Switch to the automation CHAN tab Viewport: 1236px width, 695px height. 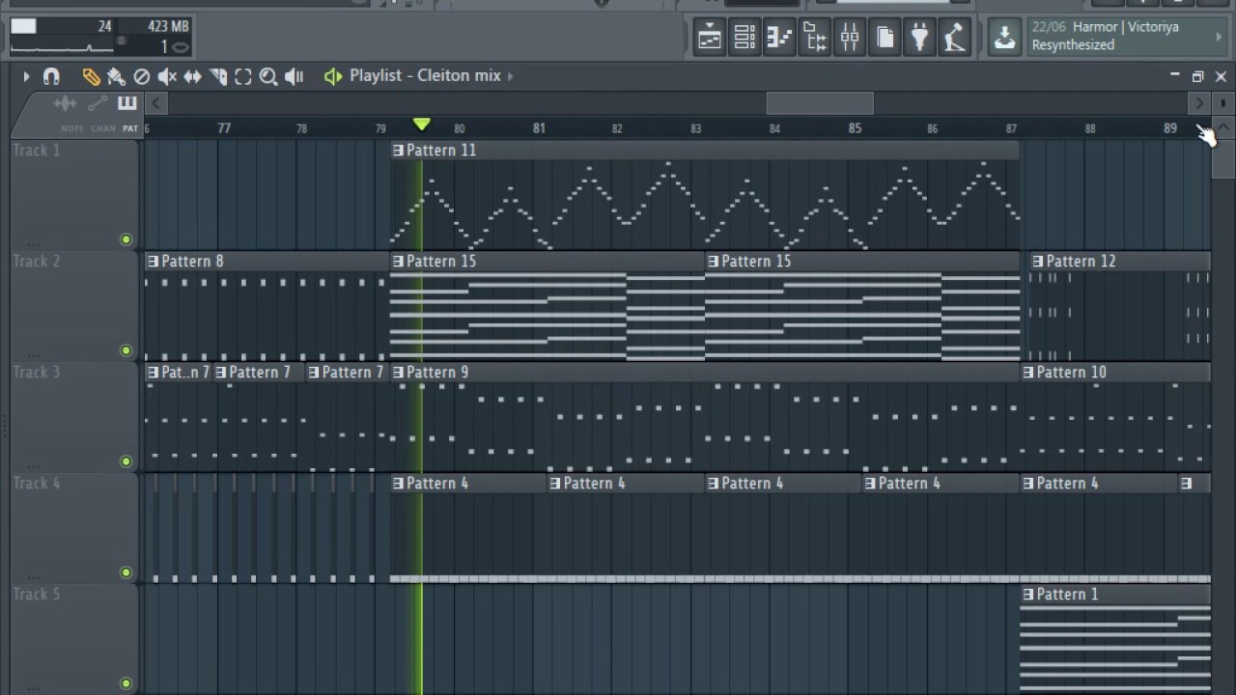103,128
